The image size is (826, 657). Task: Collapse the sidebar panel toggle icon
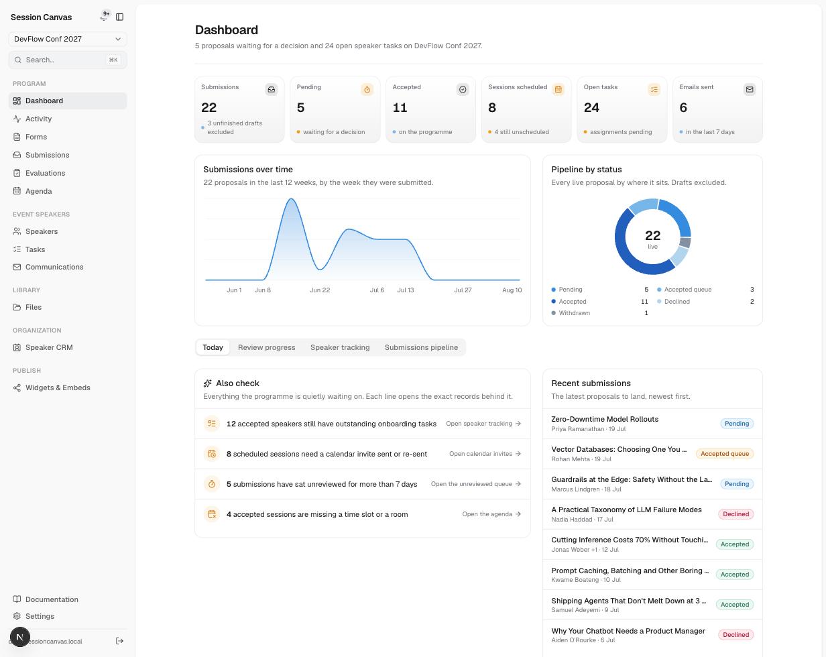click(x=119, y=17)
